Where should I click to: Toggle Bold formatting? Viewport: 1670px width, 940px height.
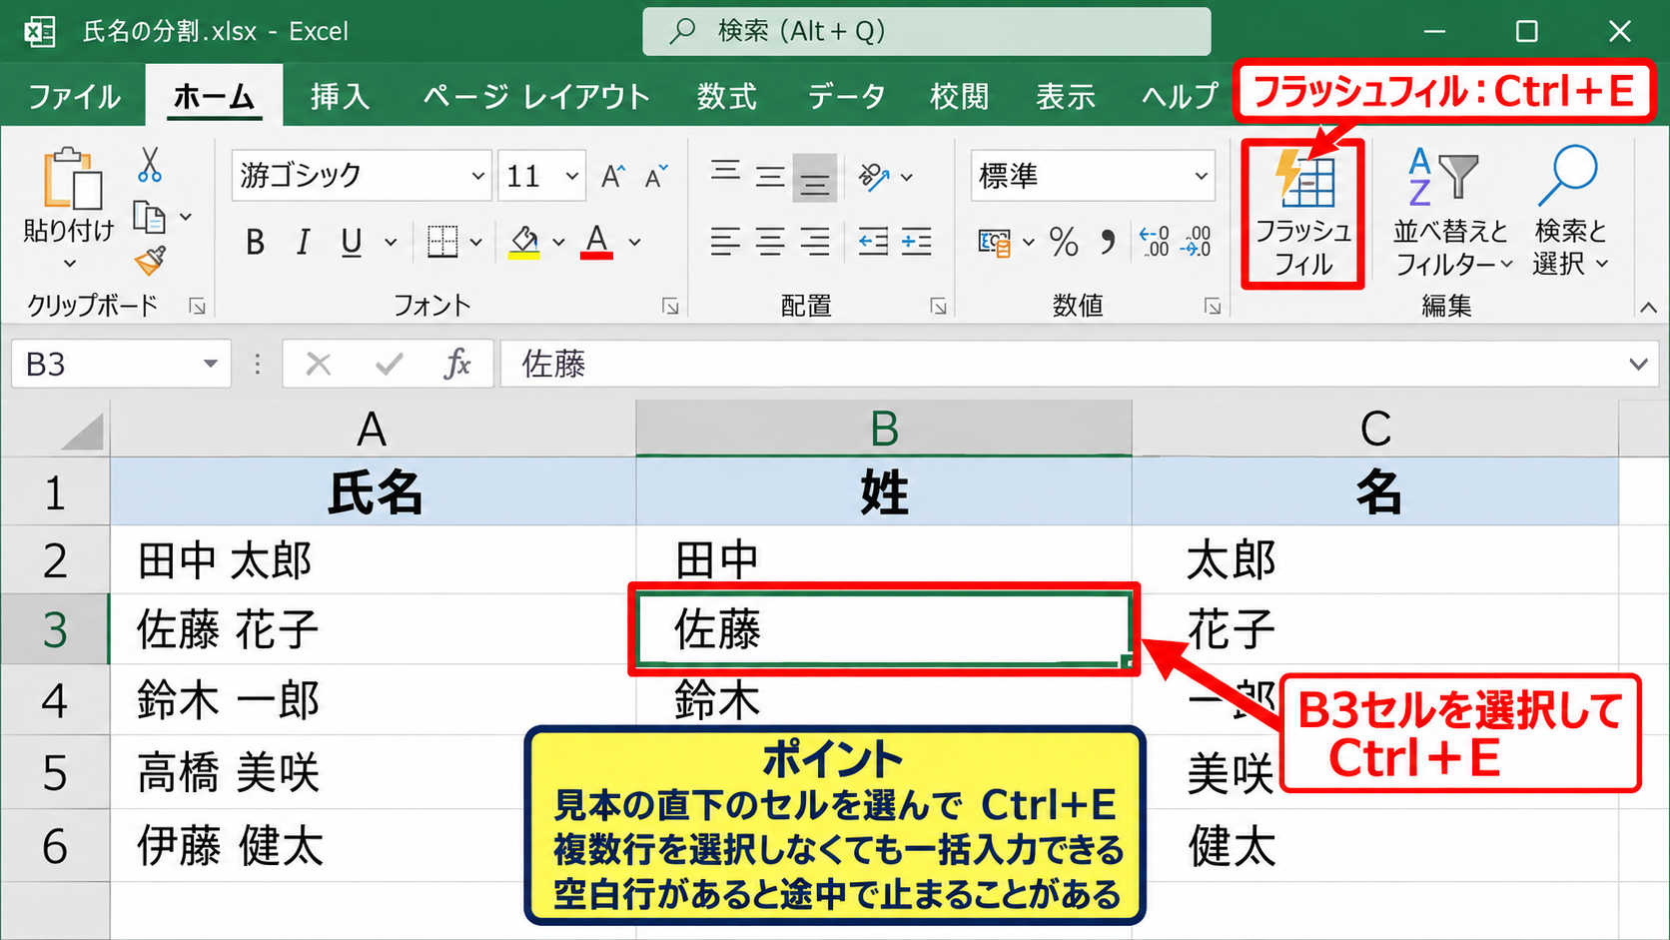tap(256, 242)
